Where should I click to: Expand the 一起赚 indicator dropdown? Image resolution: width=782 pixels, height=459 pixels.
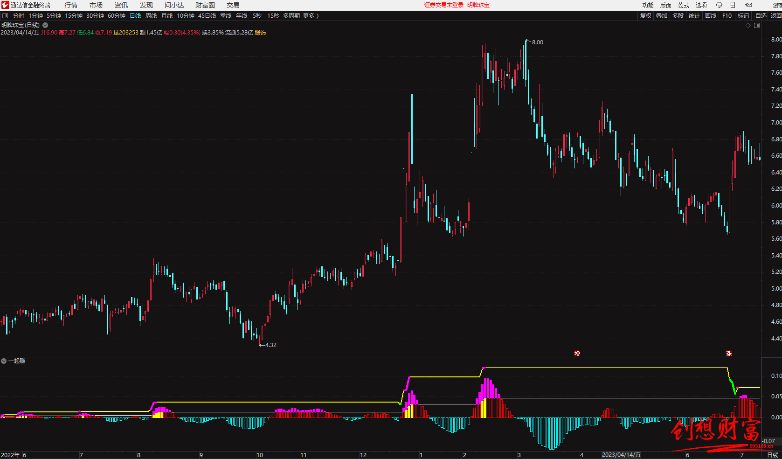pyautogui.click(x=4, y=361)
